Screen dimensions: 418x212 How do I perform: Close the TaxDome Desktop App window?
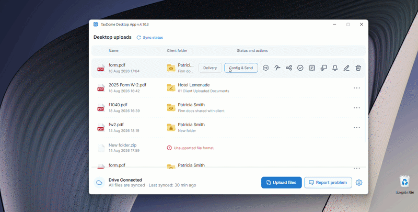(362, 24)
